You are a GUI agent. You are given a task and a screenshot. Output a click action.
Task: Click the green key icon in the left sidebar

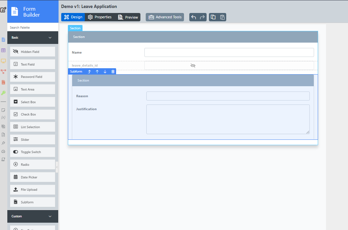tap(3, 93)
